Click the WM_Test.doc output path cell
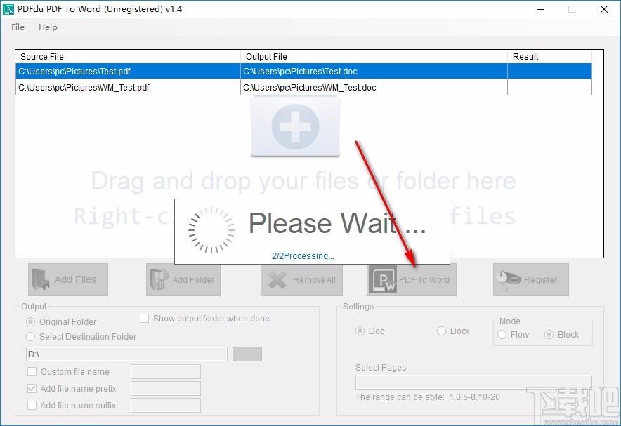This screenshot has height=426, width=621. 374,88
